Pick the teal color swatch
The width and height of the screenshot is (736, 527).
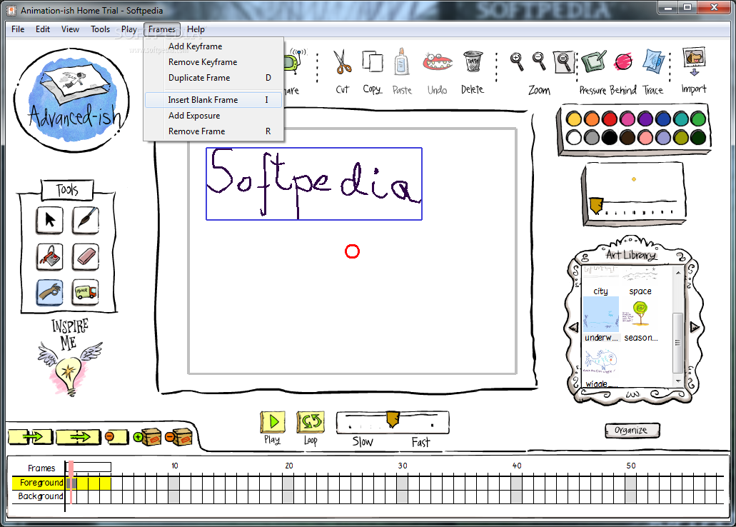[680, 119]
